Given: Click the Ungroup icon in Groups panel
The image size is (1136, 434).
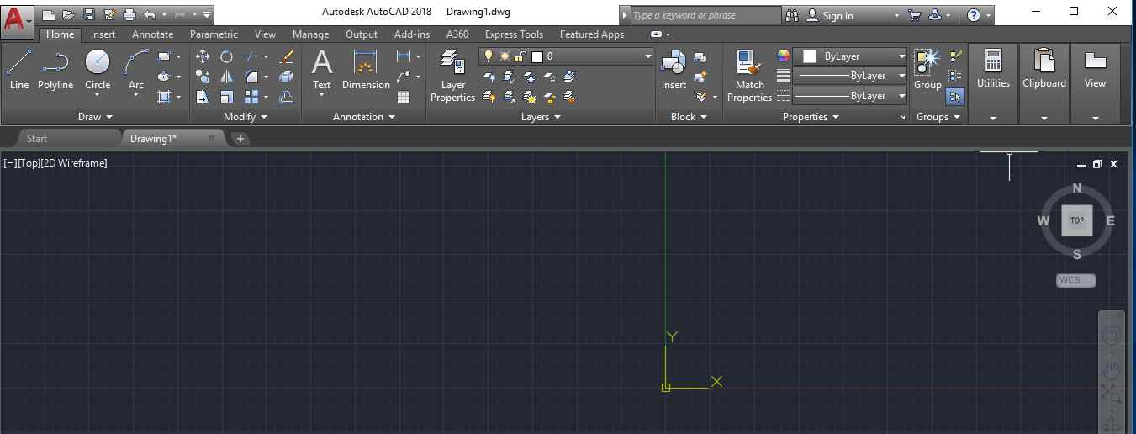Looking at the screenshot, I should 955,56.
